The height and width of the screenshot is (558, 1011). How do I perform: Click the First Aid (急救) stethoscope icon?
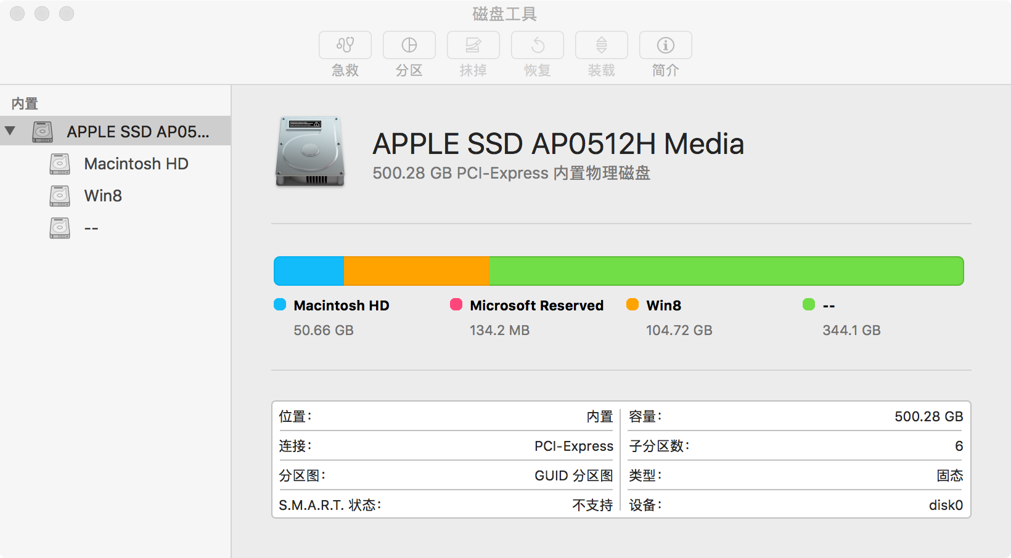(345, 45)
